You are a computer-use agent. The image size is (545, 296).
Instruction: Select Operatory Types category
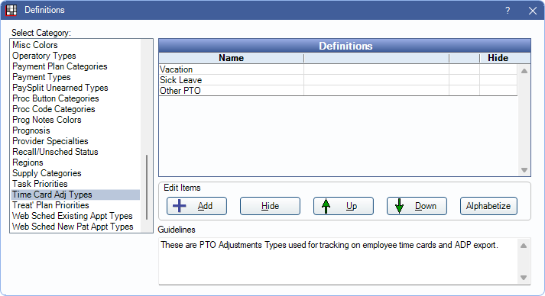click(76, 56)
